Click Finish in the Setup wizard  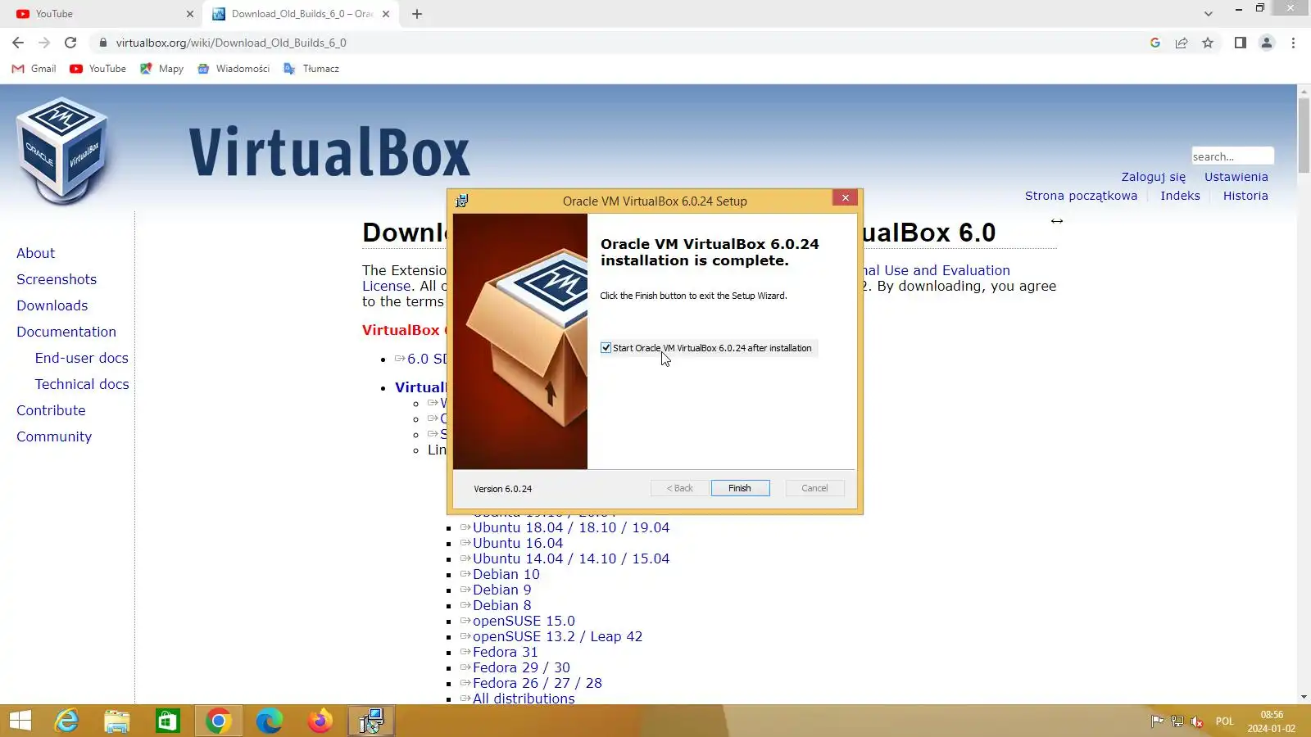(x=740, y=488)
